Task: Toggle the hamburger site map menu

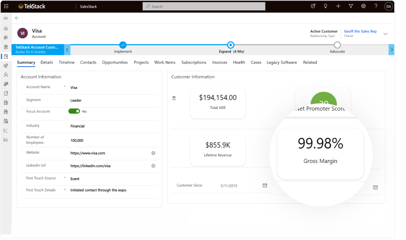Action: tap(6, 18)
